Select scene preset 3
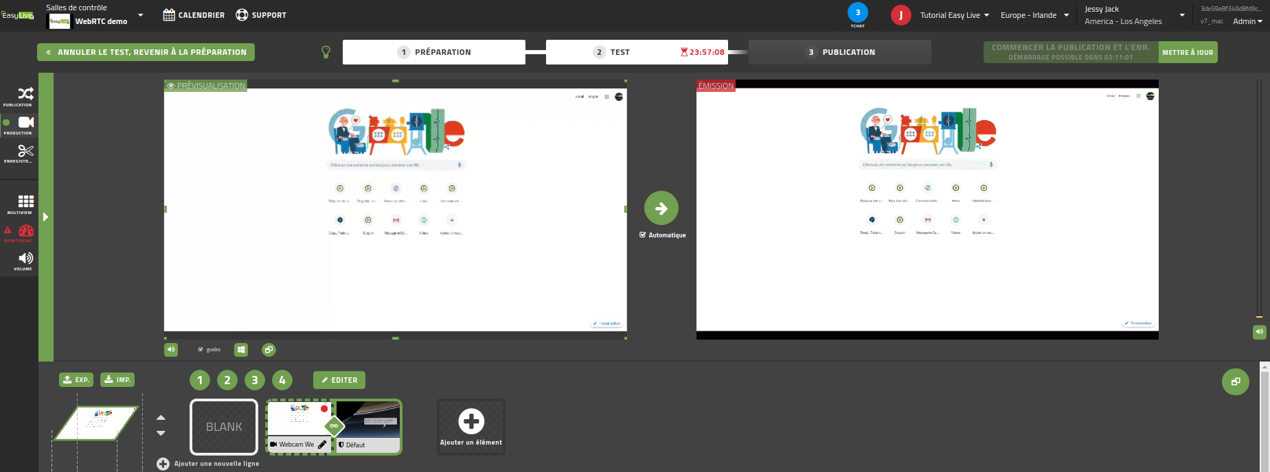Screen dimensions: 1270x472 point(255,380)
